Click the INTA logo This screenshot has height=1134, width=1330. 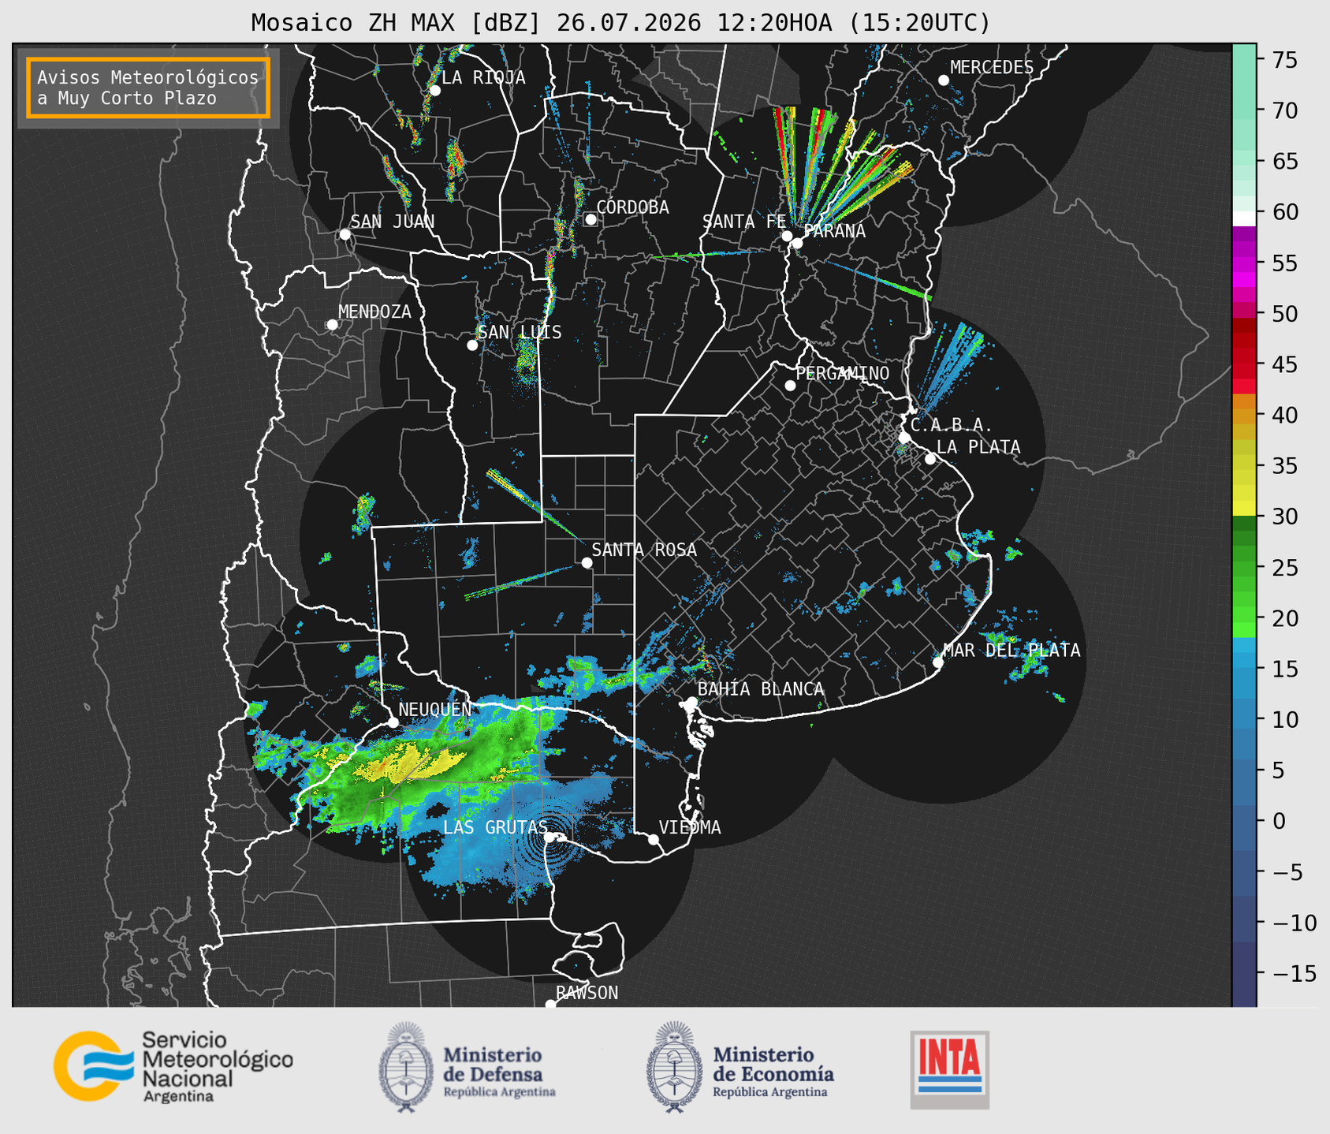tap(949, 1069)
